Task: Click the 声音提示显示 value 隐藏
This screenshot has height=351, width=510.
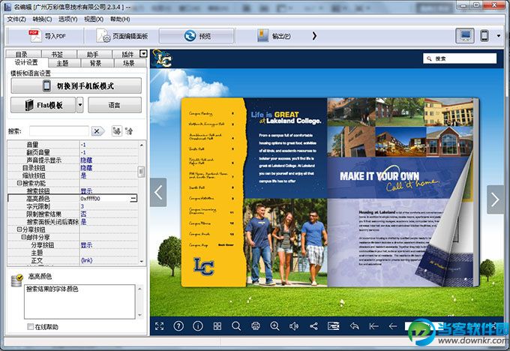Action: 86,160
